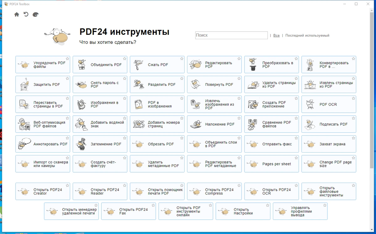Open Объединить слои в PDF tool

pyautogui.click(x=214, y=144)
